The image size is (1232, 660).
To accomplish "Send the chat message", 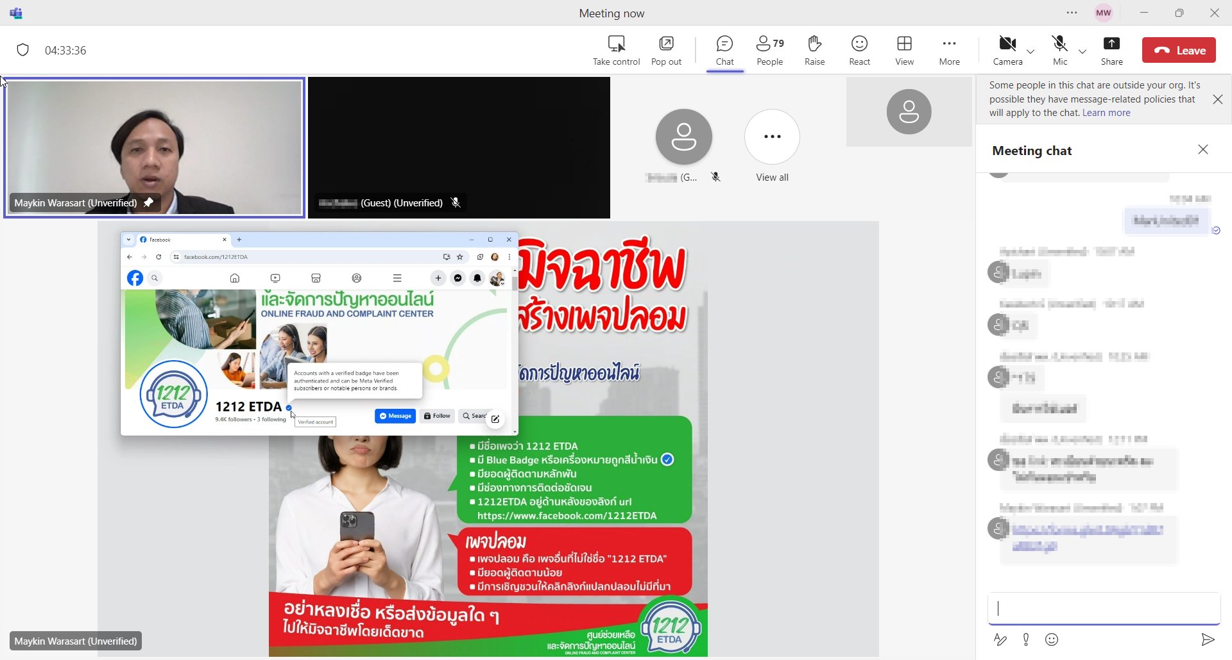I will point(1207,639).
